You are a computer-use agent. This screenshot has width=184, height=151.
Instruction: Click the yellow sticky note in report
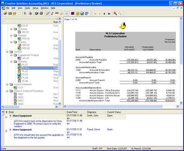point(123,26)
